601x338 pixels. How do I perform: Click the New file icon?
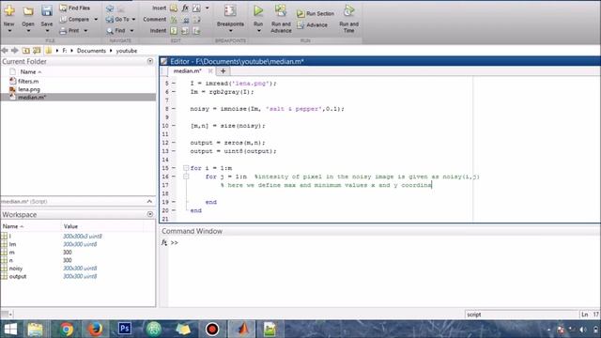(9, 10)
